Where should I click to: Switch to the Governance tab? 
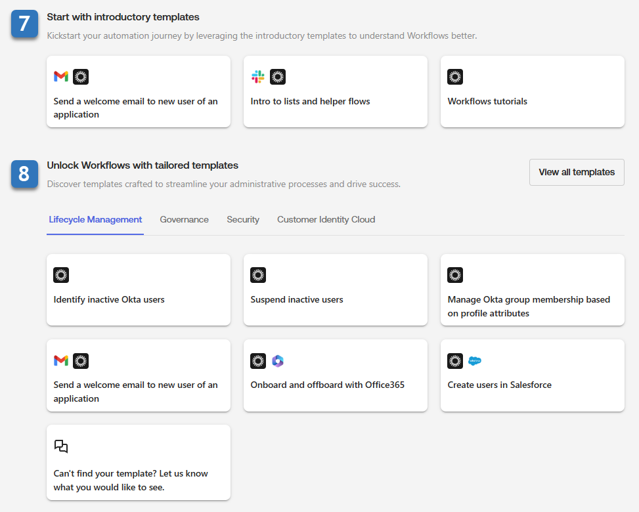184,220
